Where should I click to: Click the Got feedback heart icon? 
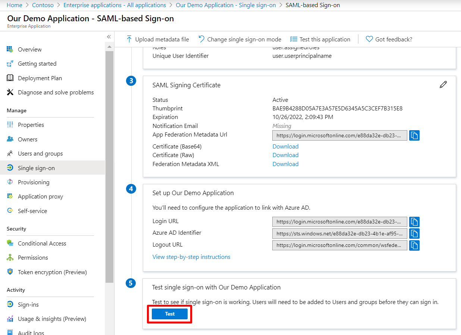pyautogui.click(x=369, y=39)
